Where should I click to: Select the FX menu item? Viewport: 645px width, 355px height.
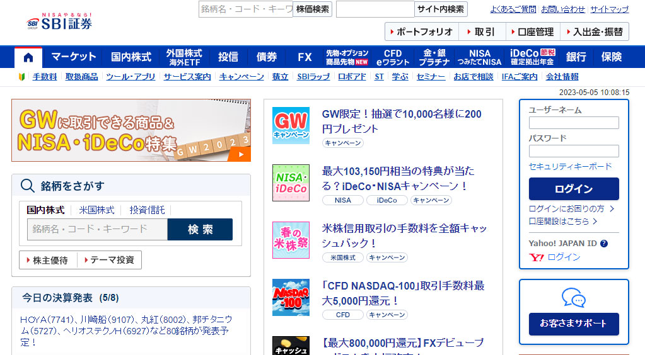pyautogui.click(x=305, y=57)
